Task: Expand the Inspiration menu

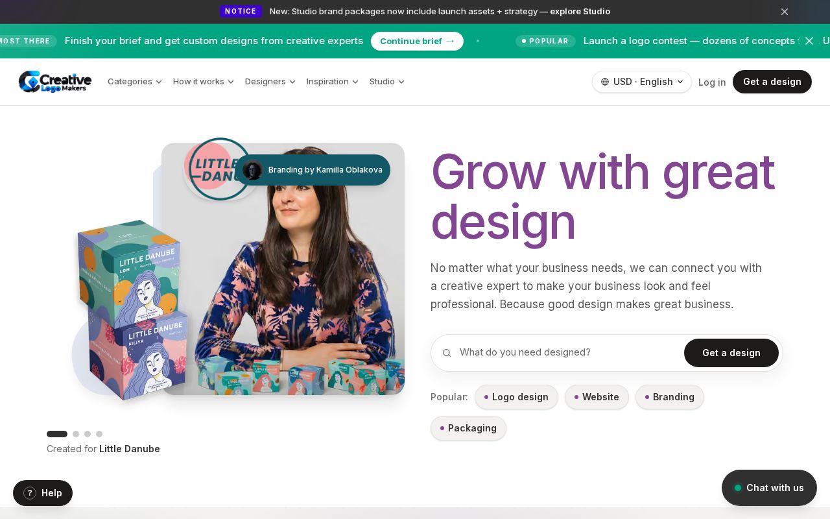Action: click(333, 82)
